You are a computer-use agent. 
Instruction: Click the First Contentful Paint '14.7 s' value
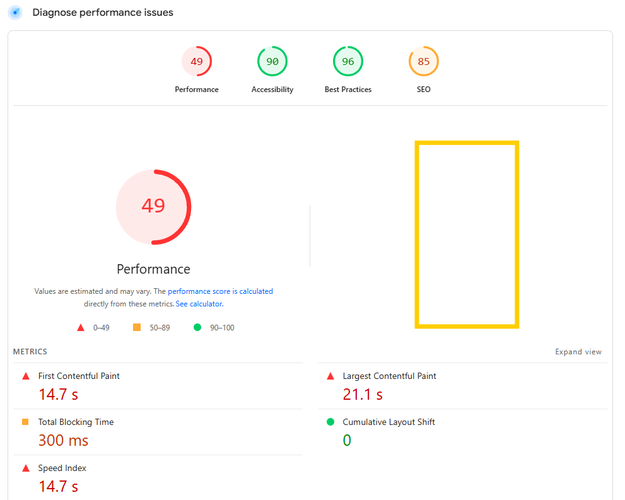point(58,395)
